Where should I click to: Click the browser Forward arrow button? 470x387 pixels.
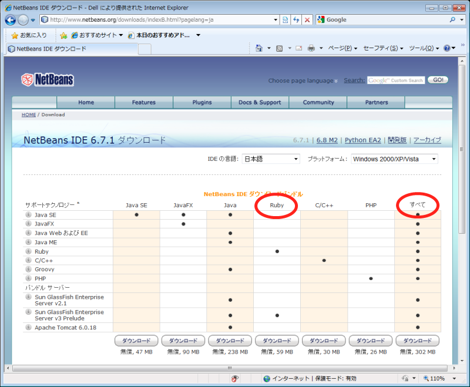click(x=23, y=20)
